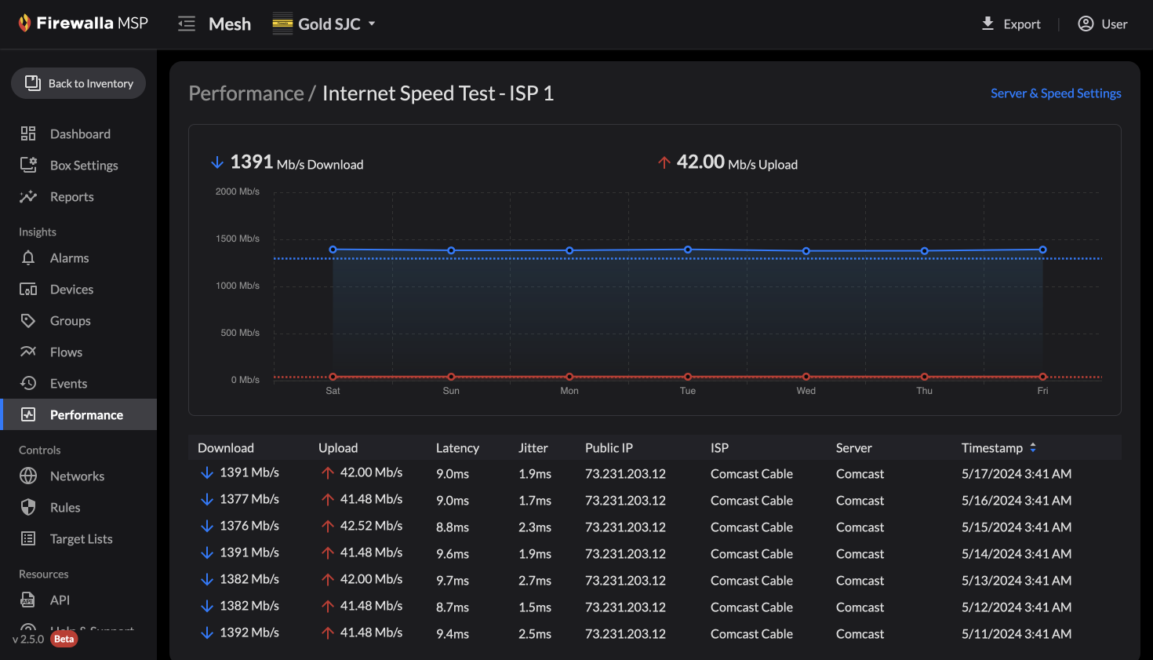Click the blue download arrow in 1376 Mb/s row
The height and width of the screenshot is (660, 1153).
coord(207,526)
